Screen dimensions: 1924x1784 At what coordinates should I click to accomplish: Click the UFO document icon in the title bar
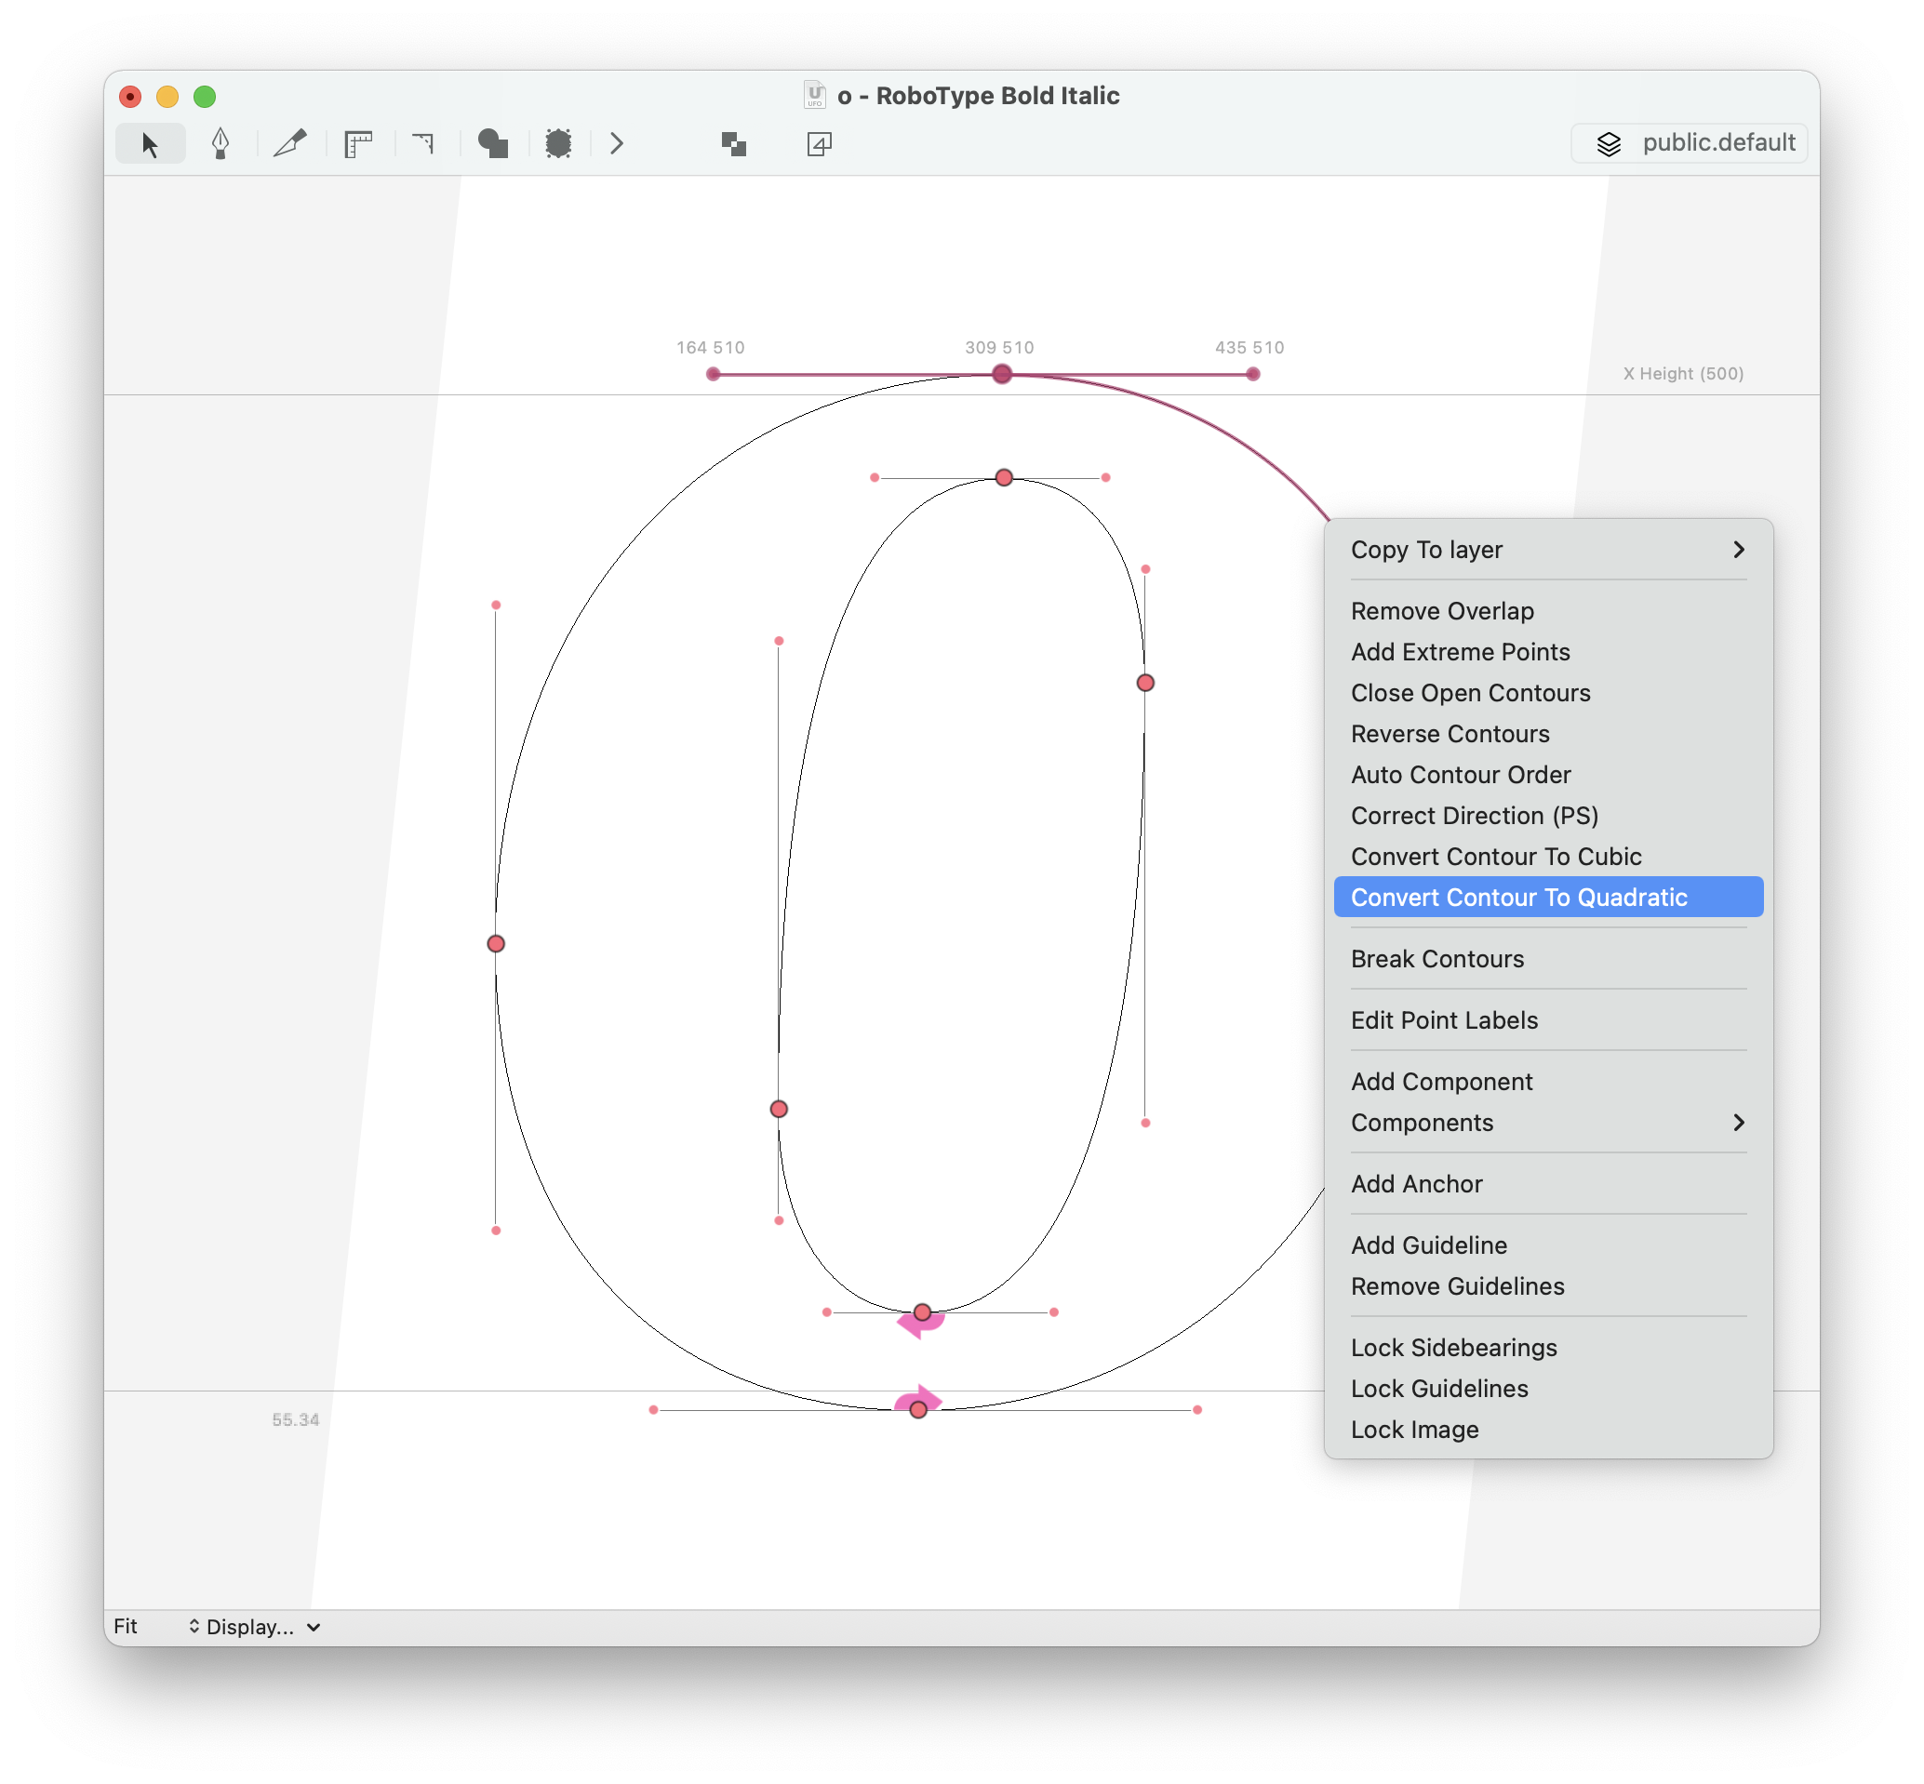pyautogui.click(x=815, y=95)
